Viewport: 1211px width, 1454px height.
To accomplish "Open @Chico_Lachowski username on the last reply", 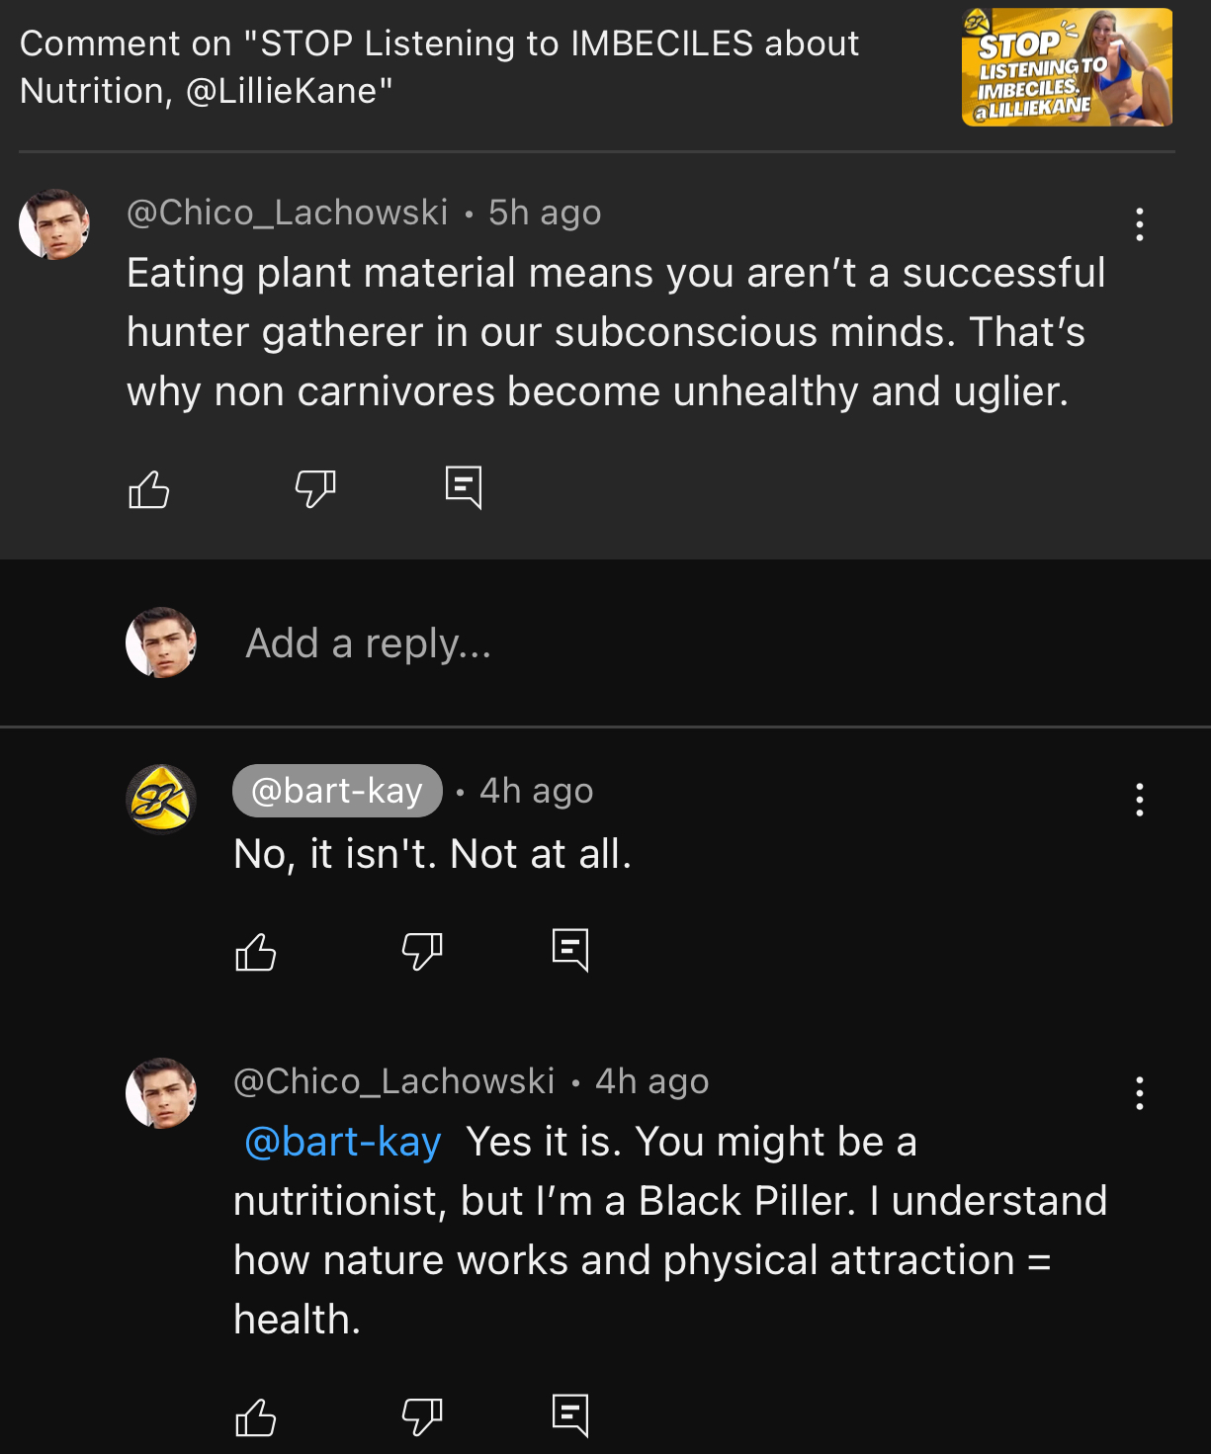I will coord(394,1081).
